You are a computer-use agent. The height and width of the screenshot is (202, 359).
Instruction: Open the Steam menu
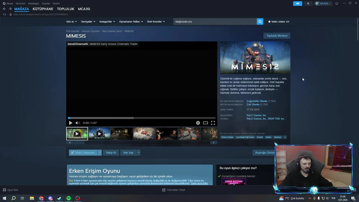coord(8,3)
